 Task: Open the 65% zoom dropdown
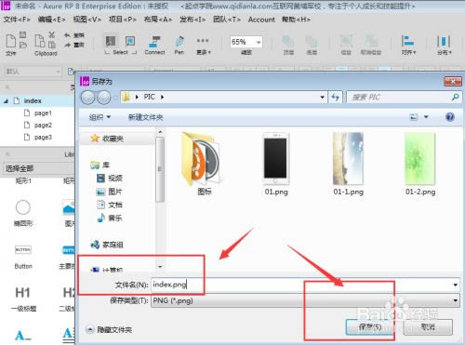coord(246,42)
